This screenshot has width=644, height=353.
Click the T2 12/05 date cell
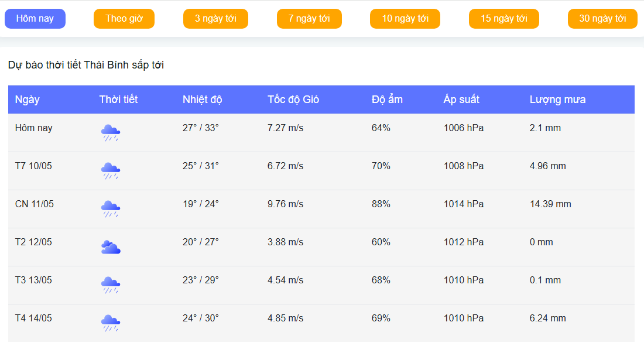tap(33, 242)
